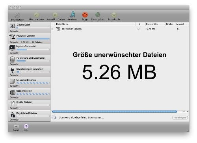
Task: Select the Duplizierte Dateien category
Action: [x=30, y=116]
